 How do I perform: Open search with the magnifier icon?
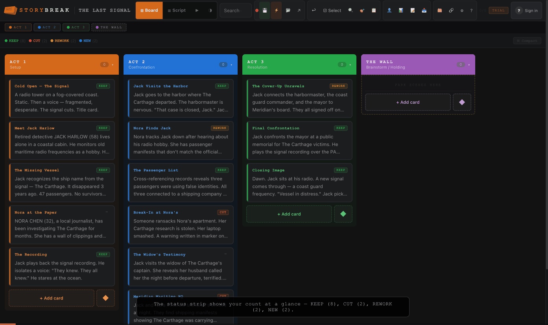click(x=351, y=11)
